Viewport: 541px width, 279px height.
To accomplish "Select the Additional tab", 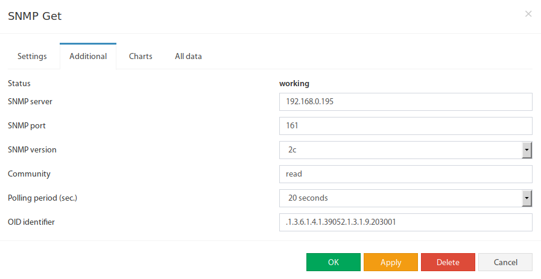I will tap(88, 56).
